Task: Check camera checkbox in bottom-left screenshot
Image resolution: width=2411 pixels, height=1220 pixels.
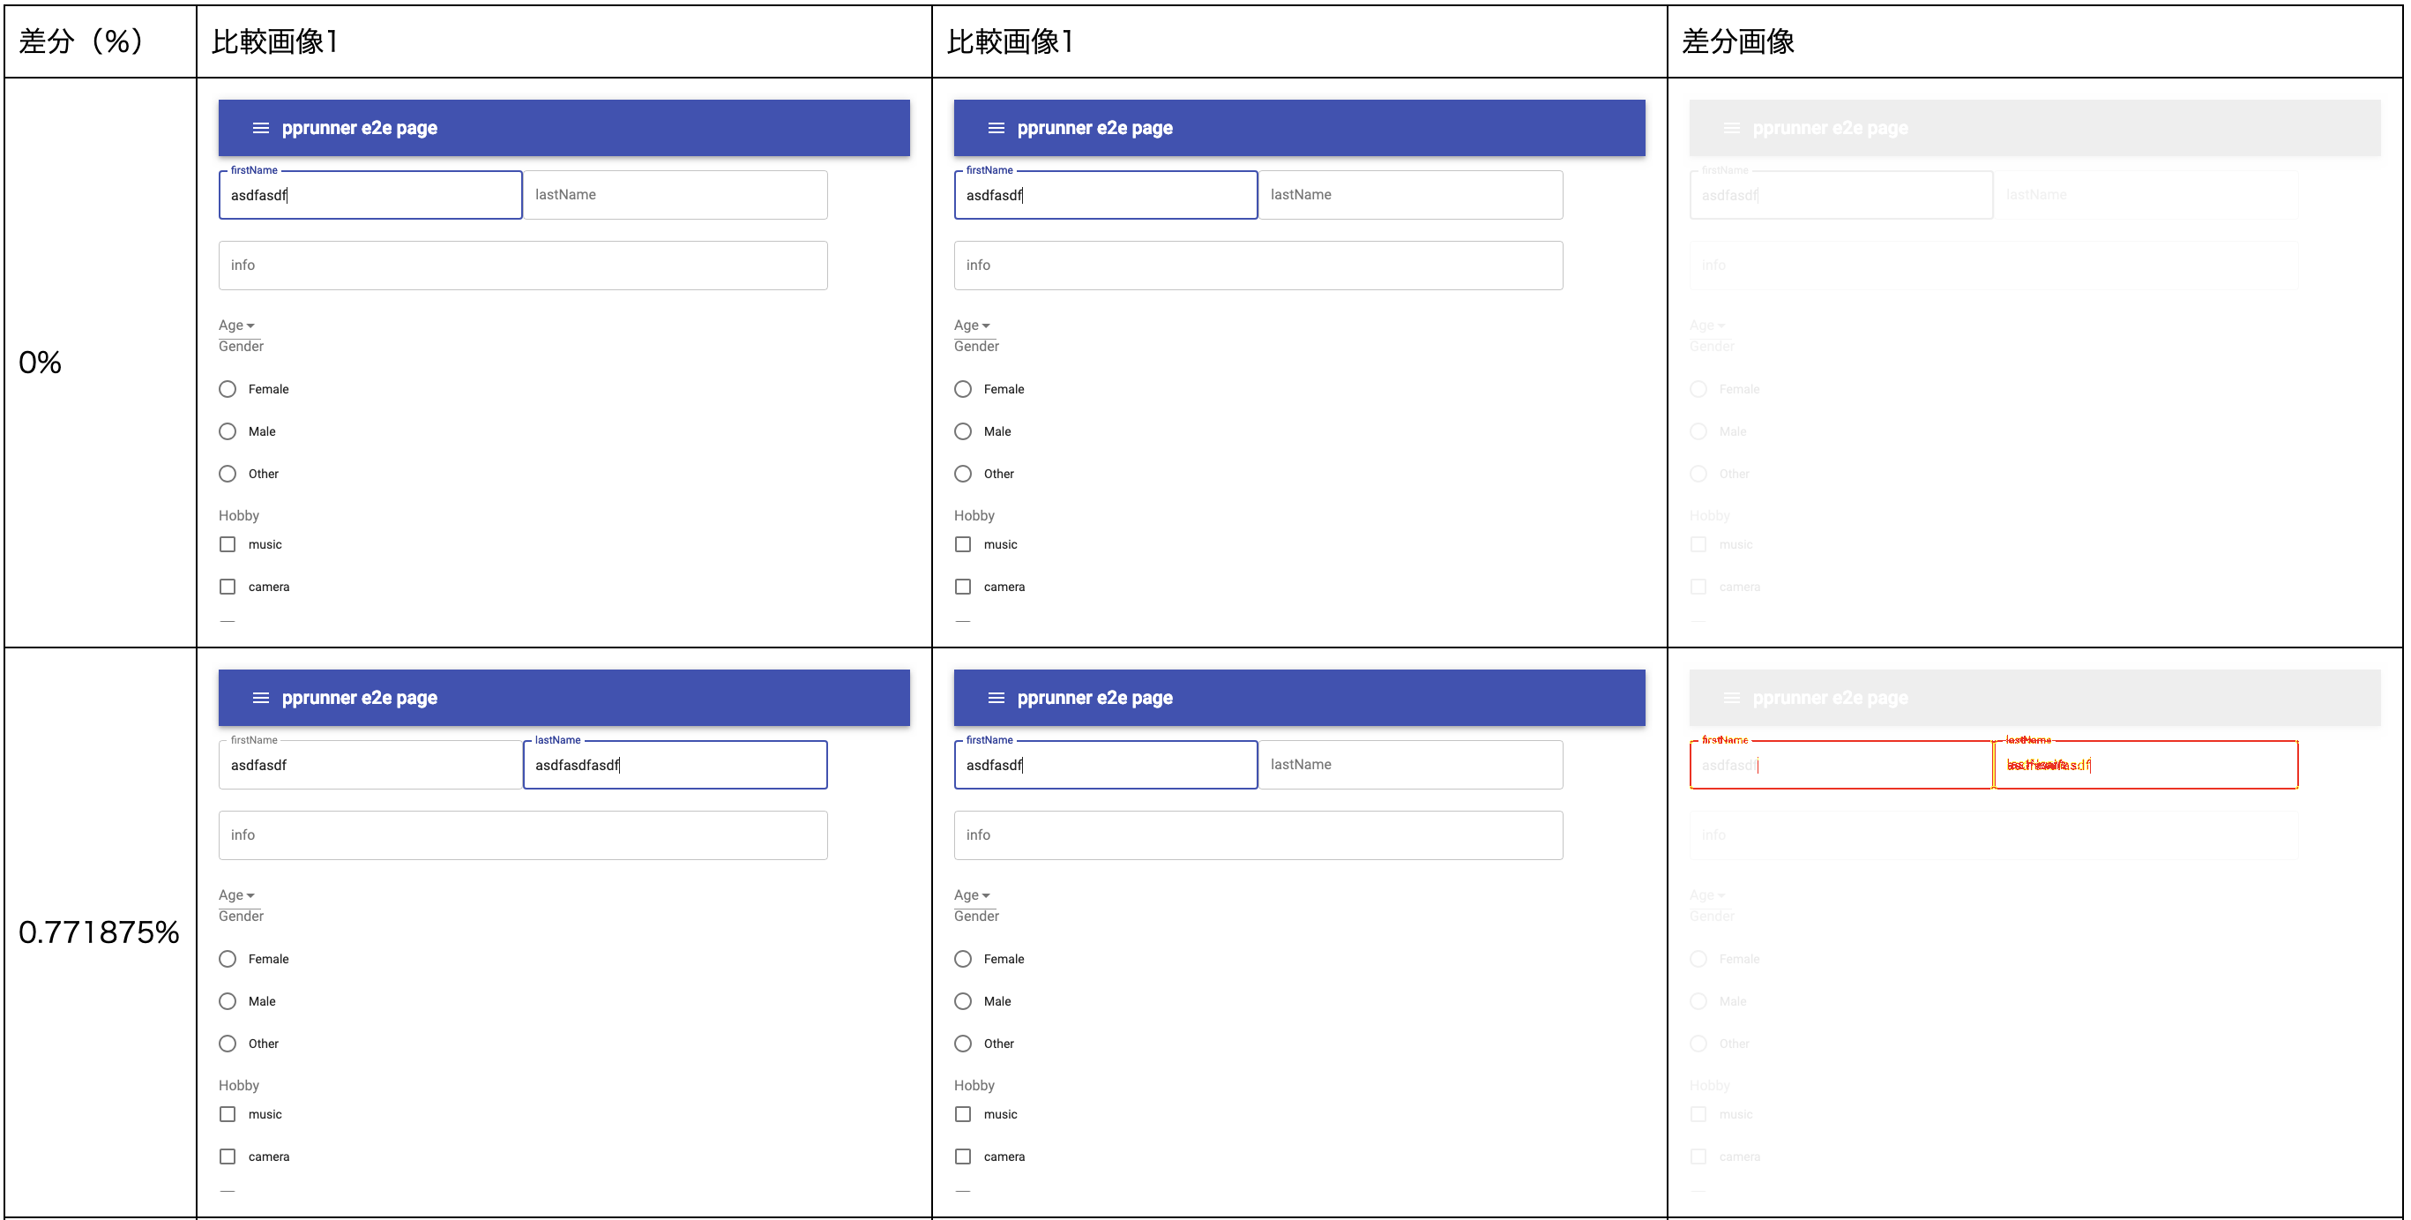Action: coord(228,1156)
